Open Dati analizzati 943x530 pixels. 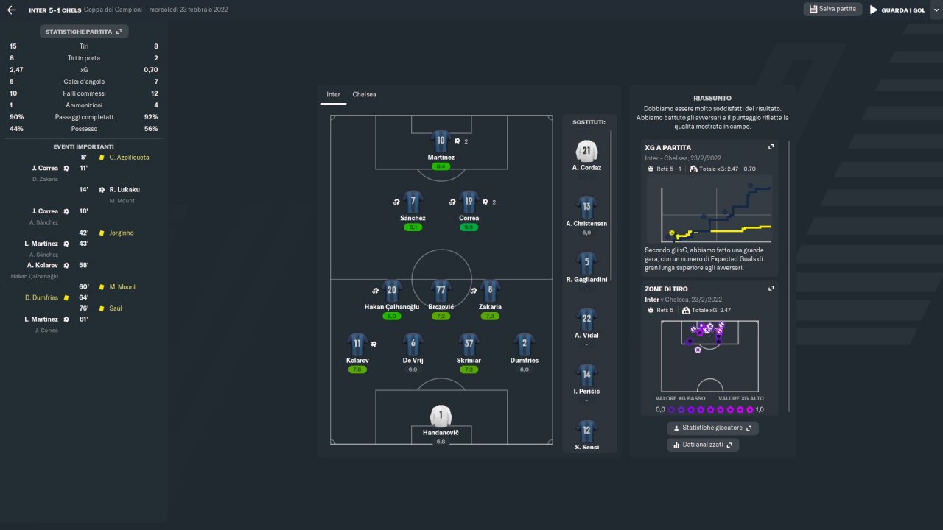pyautogui.click(x=703, y=445)
